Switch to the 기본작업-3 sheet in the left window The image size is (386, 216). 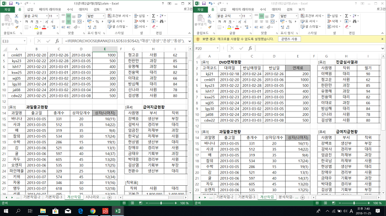pos(53,197)
